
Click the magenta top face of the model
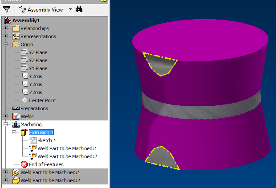[200, 40]
